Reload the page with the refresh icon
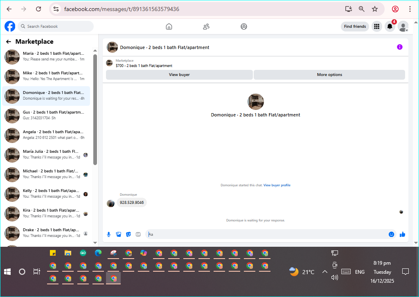This screenshot has height=297, width=419. coord(38,9)
